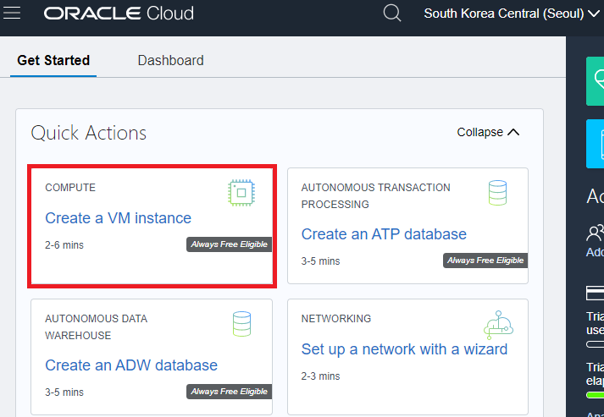Click the add users icon in sidebar

tap(595, 233)
